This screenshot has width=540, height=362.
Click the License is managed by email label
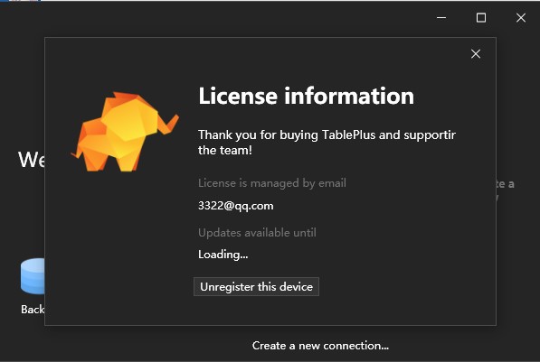pyautogui.click(x=272, y=183)
